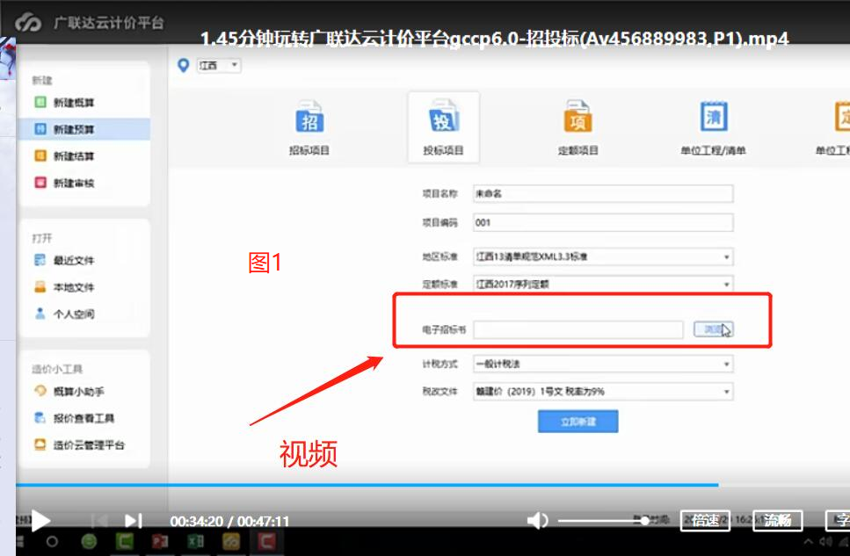This screenshot has height=556, width=850.
Task: Mute the video with speaker icon
Action: point(537,521)
